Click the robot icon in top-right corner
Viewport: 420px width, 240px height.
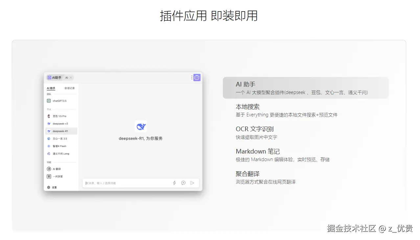pos(197,77)
